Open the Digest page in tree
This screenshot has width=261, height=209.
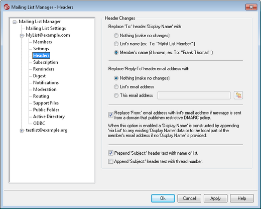pos(39,76)
